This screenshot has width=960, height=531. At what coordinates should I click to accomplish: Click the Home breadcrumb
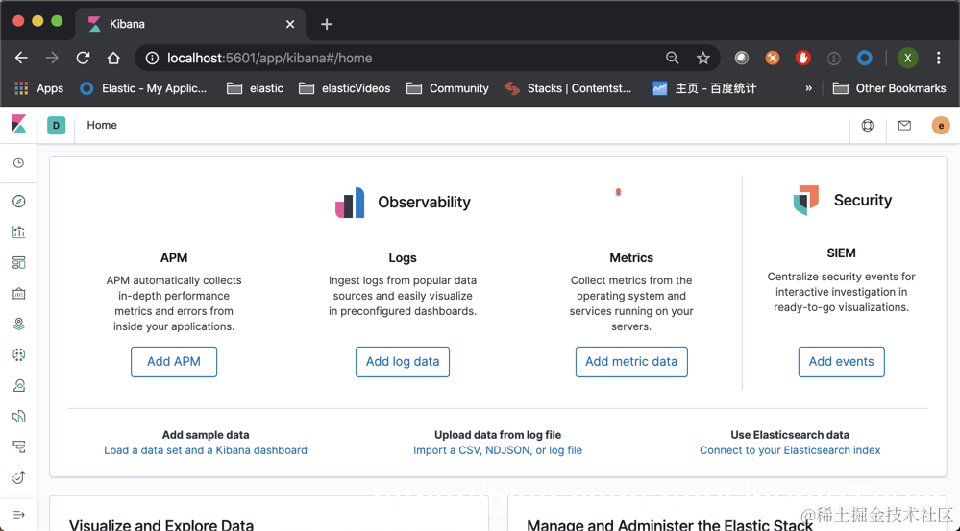click(x=102, y=125)
